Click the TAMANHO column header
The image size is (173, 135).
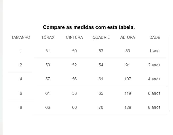21,37
